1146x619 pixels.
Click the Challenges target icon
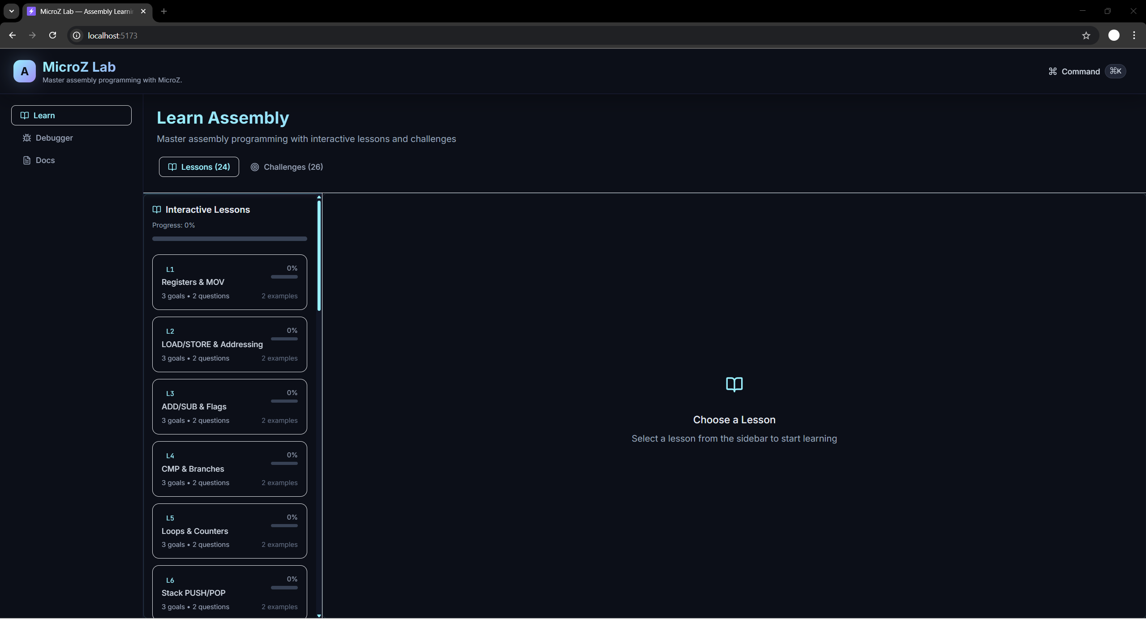[254, 167]
